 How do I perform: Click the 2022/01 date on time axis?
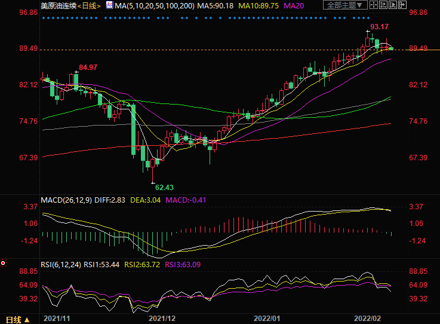click(x=266, y=320)
